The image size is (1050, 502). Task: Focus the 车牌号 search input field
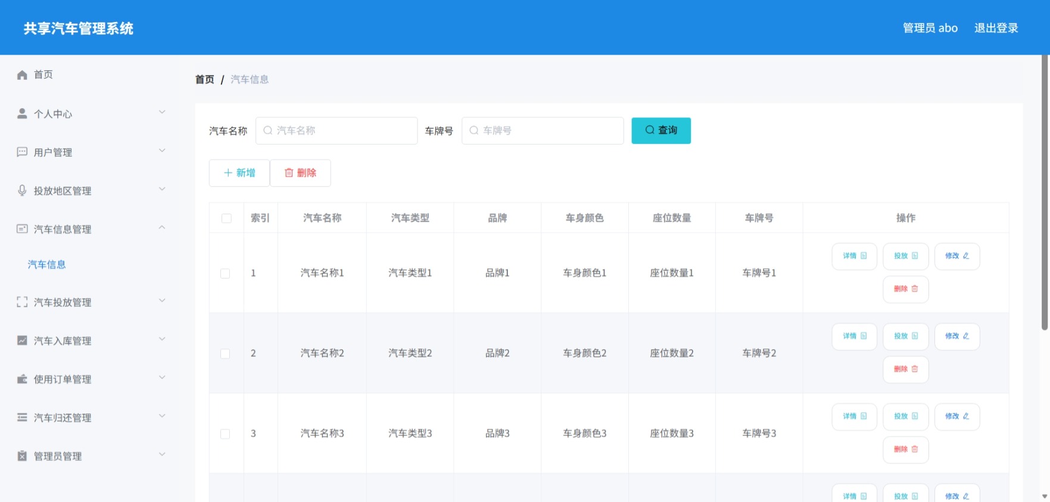click(x=543, y=130)
